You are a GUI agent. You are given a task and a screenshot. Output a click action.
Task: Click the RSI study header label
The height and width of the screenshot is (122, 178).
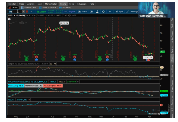click(x=24, y=64)
